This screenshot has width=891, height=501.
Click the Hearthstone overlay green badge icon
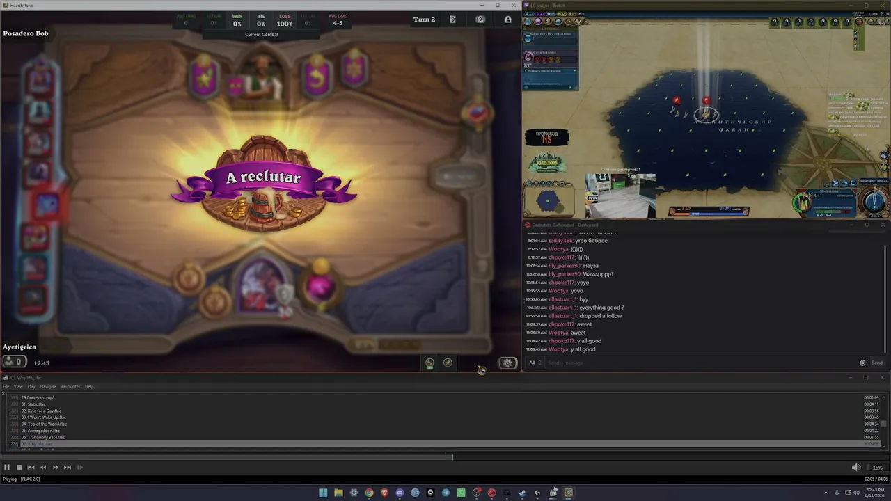tap(429, 363)
